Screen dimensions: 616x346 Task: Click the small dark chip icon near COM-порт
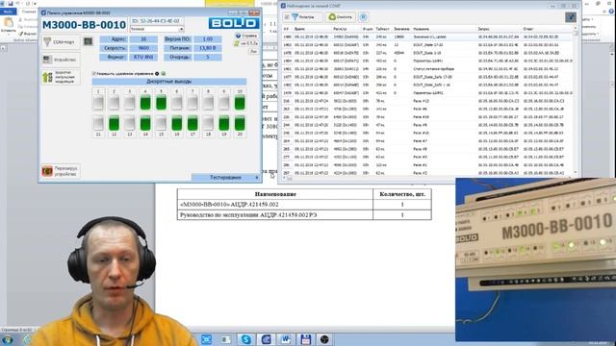tap(88, 41)
